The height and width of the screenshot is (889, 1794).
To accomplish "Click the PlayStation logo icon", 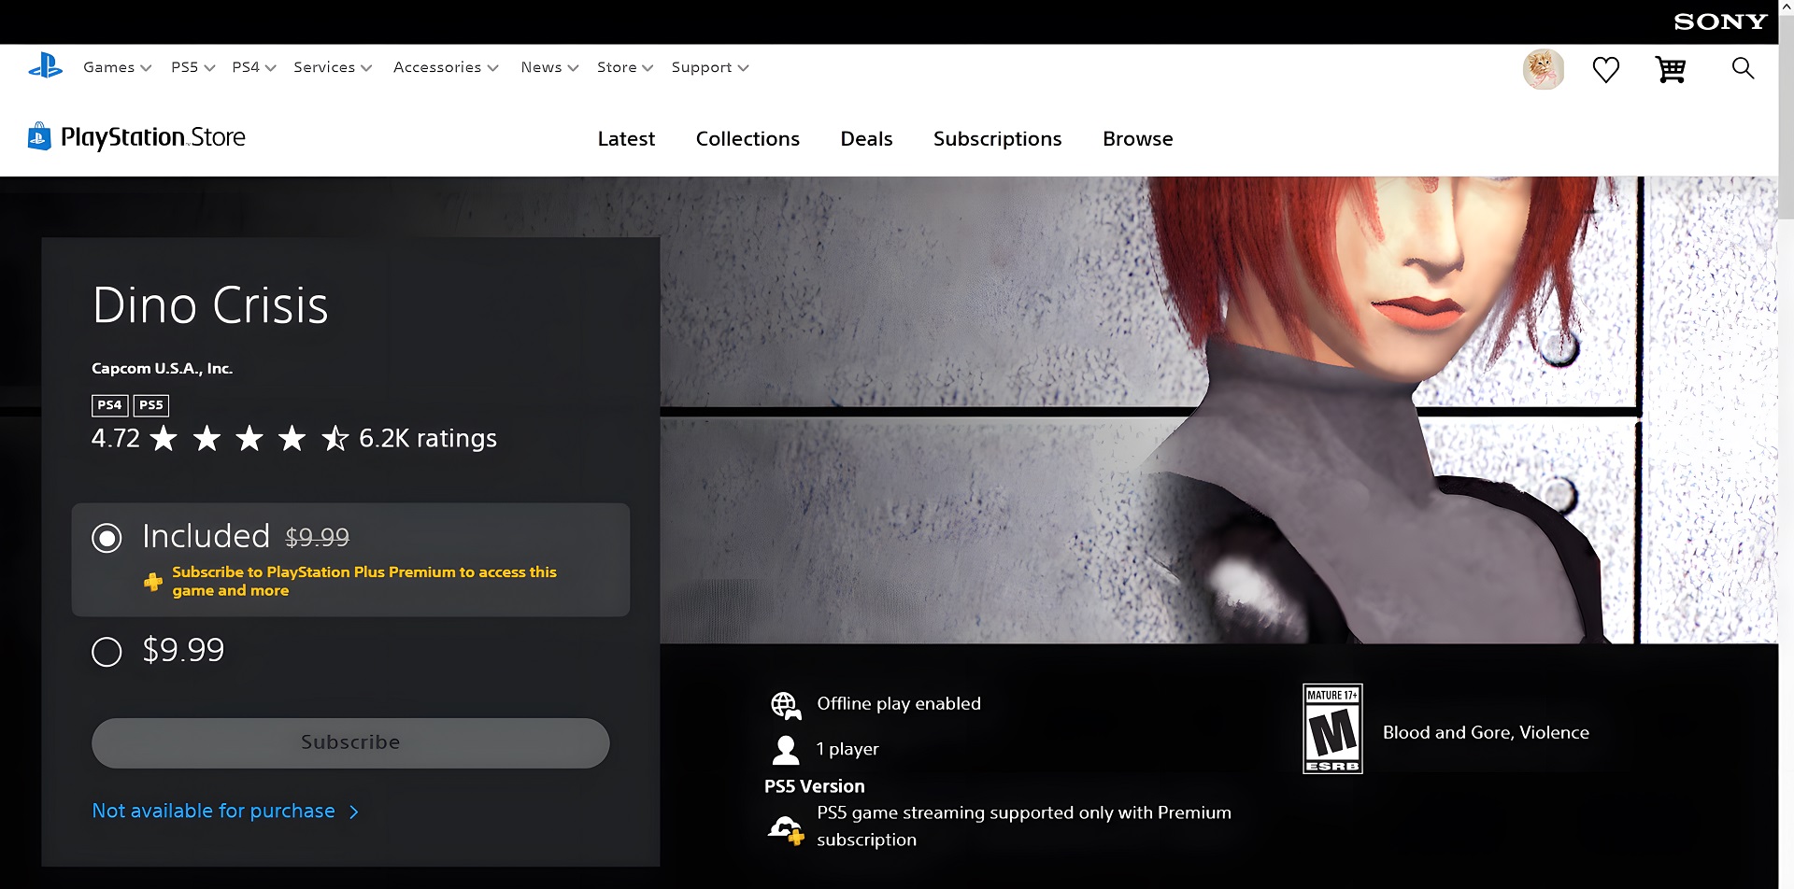I will (45, 67).
